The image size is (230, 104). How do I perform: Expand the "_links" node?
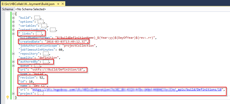point(13,34)
